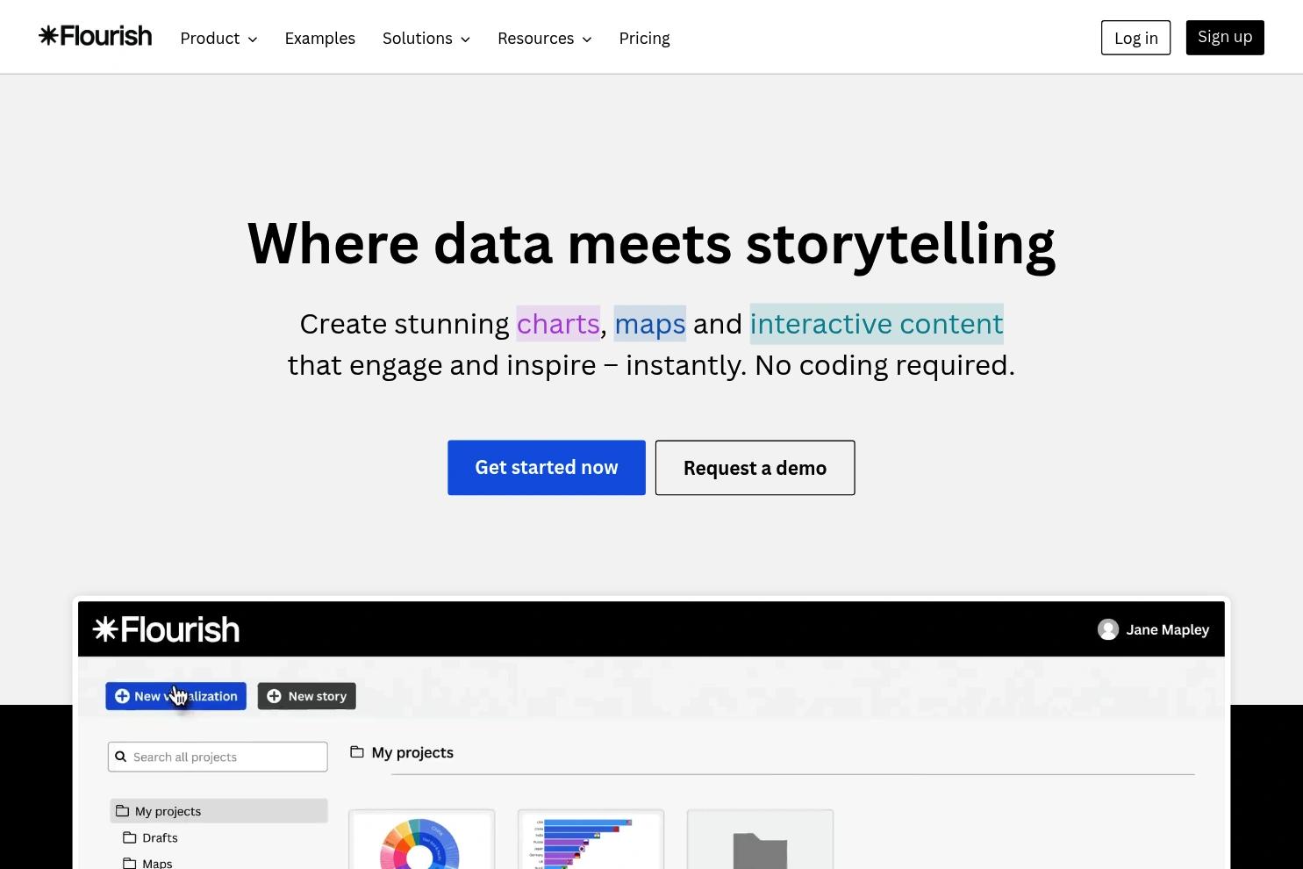Image resolution: width=1303 pixels, height=869 pixels.
Task: Click the highlighted word charts
Action: tap(558, 324)
